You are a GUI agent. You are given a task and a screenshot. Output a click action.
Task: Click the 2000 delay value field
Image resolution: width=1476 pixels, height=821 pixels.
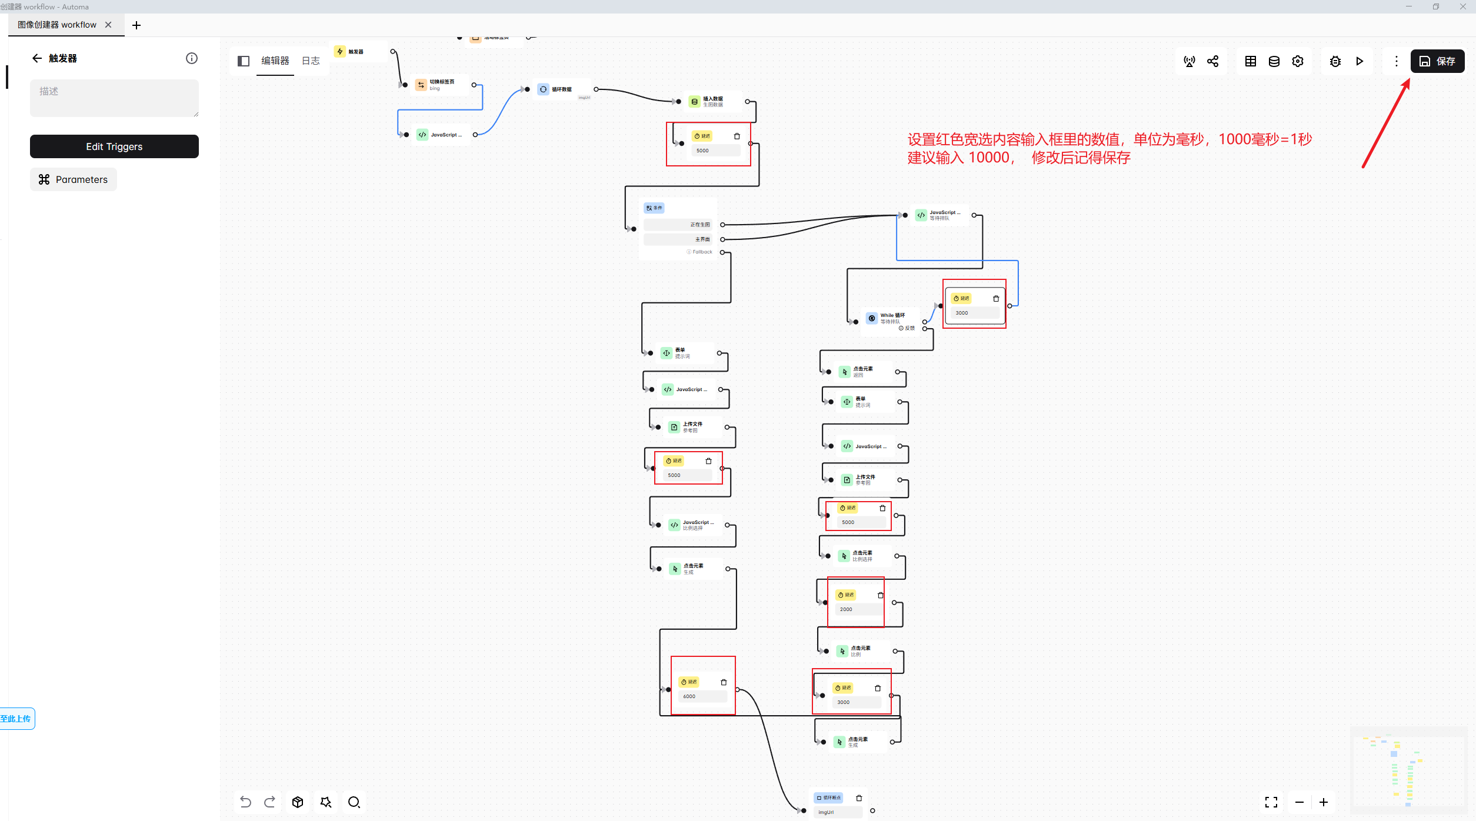859,609
